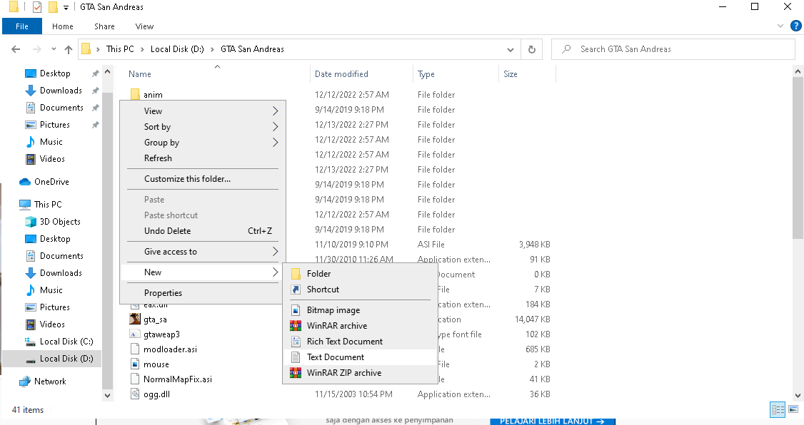
Task: Choose Properties in context menu
Action: (x=203, y=293)
